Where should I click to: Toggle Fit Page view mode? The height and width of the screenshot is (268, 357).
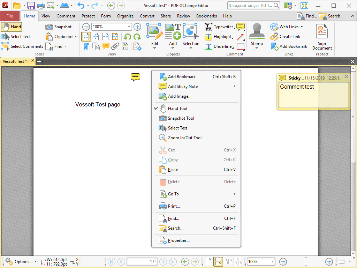click(96, 36)
